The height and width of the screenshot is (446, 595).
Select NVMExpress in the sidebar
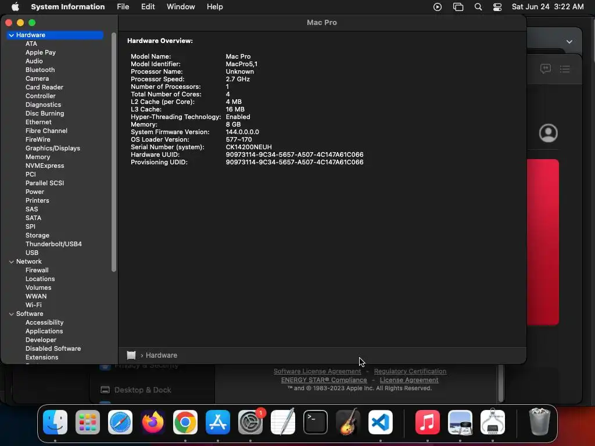45,166
